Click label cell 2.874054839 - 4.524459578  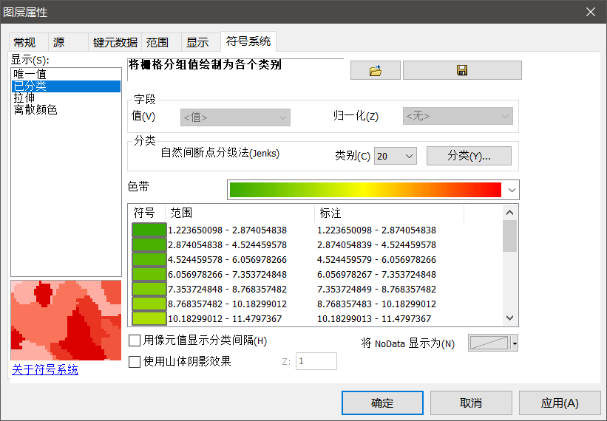pos(376,244)
